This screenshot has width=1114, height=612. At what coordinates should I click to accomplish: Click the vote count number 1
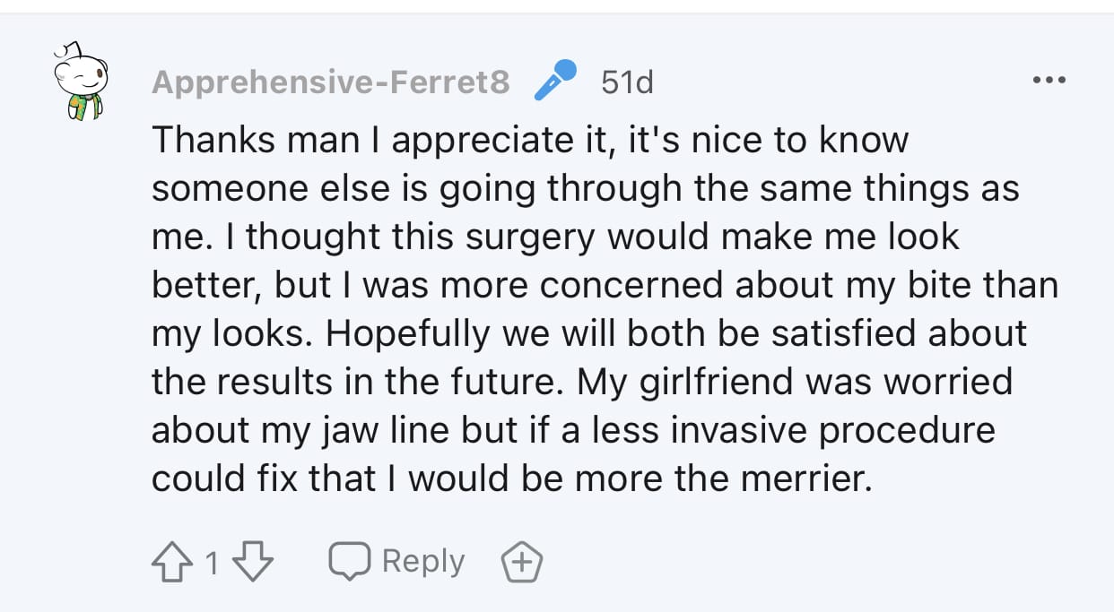click(x=213, y=564)
